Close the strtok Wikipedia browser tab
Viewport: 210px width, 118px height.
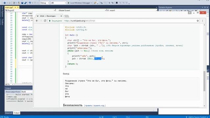[61, 16]
